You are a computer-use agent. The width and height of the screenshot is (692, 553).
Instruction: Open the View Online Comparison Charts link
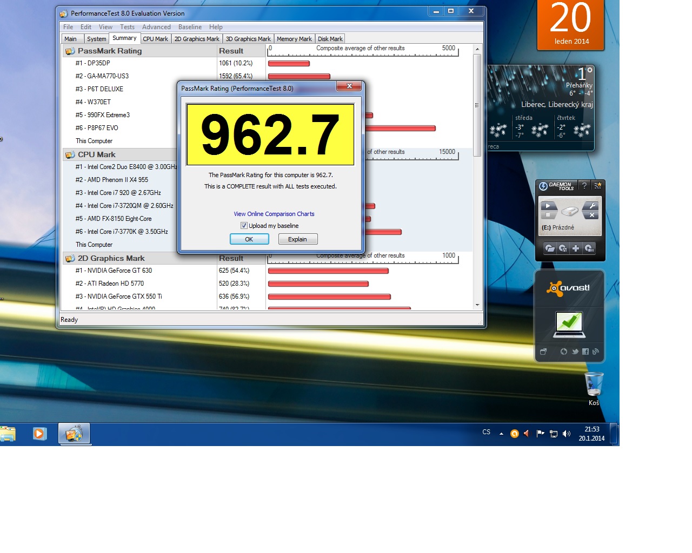tap(274, 214)
